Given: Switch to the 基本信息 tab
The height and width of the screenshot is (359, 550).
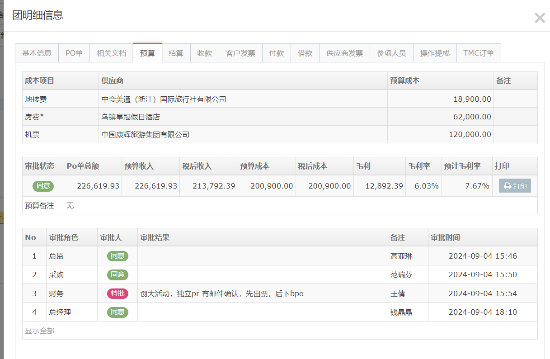Looking at the screenshot, I should 37,53.
